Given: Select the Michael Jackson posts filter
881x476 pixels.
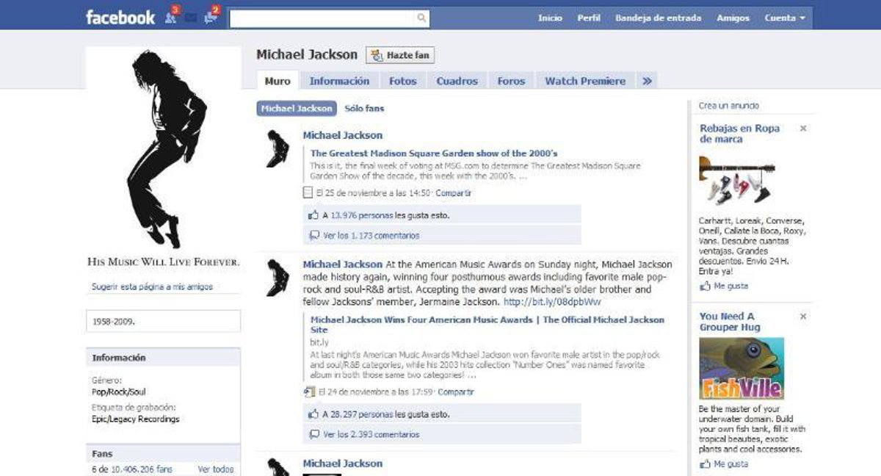Looking at the screenshot, I should tap(297, 109).
